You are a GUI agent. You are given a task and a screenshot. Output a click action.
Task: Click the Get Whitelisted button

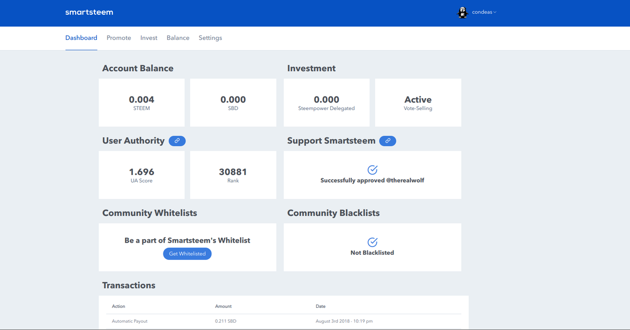tap(188, 254)
